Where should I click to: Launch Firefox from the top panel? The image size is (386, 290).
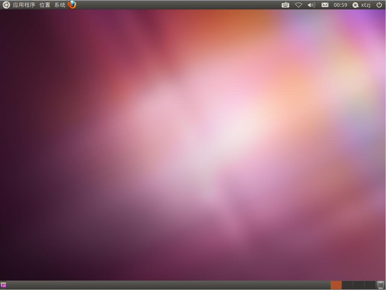(72, 5)
